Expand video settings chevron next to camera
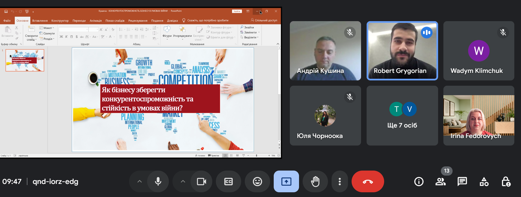This screenshot has width=521, height=197. (183, 181)
